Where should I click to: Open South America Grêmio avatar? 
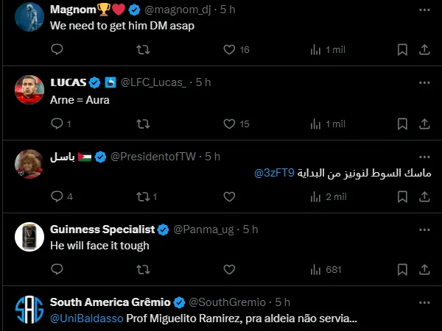(29, 311)
